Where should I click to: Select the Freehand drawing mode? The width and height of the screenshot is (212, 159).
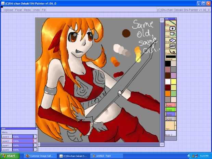click(x=171, y=52)
